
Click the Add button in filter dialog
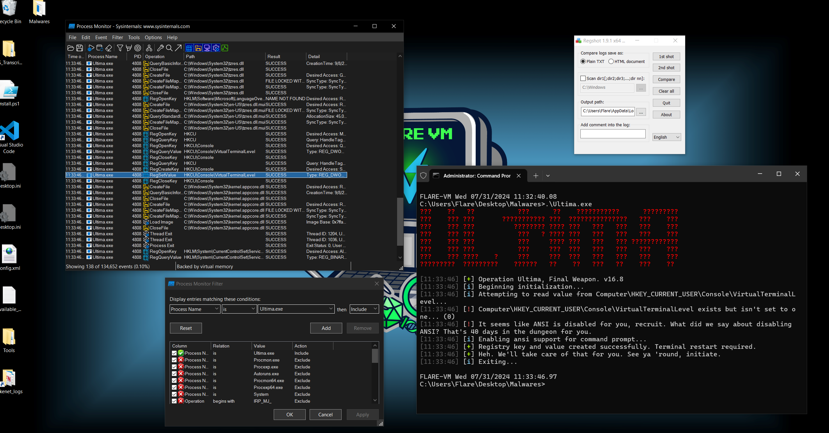[326, 328]
